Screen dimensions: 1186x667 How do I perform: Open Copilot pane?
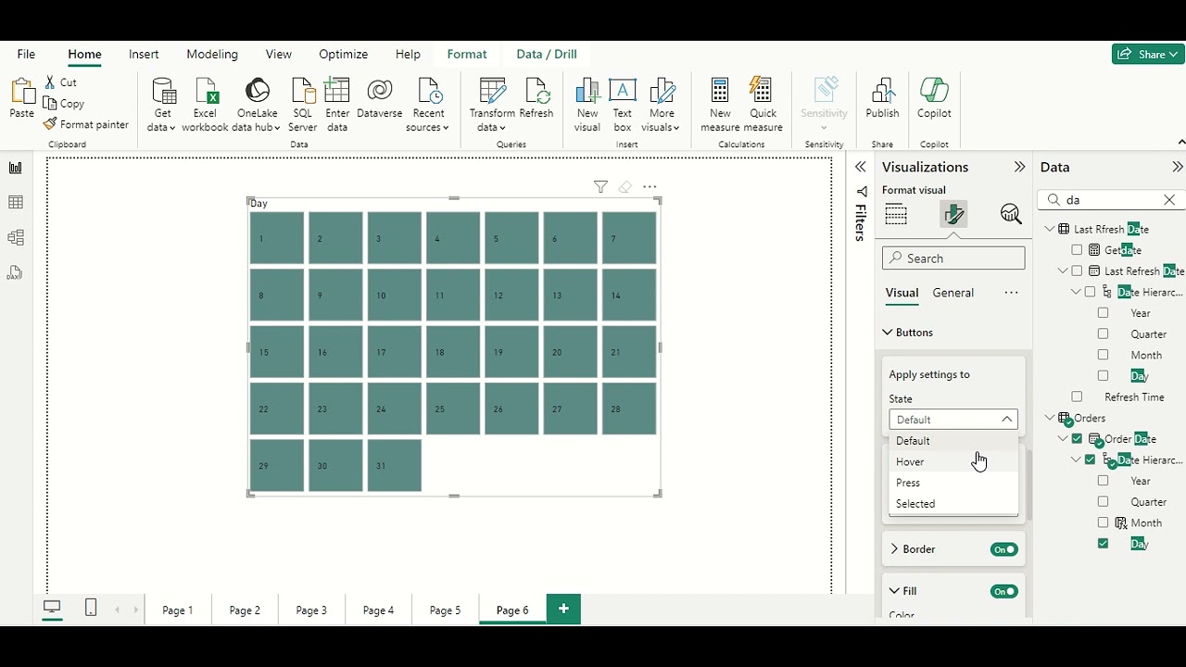click(934, 99)
